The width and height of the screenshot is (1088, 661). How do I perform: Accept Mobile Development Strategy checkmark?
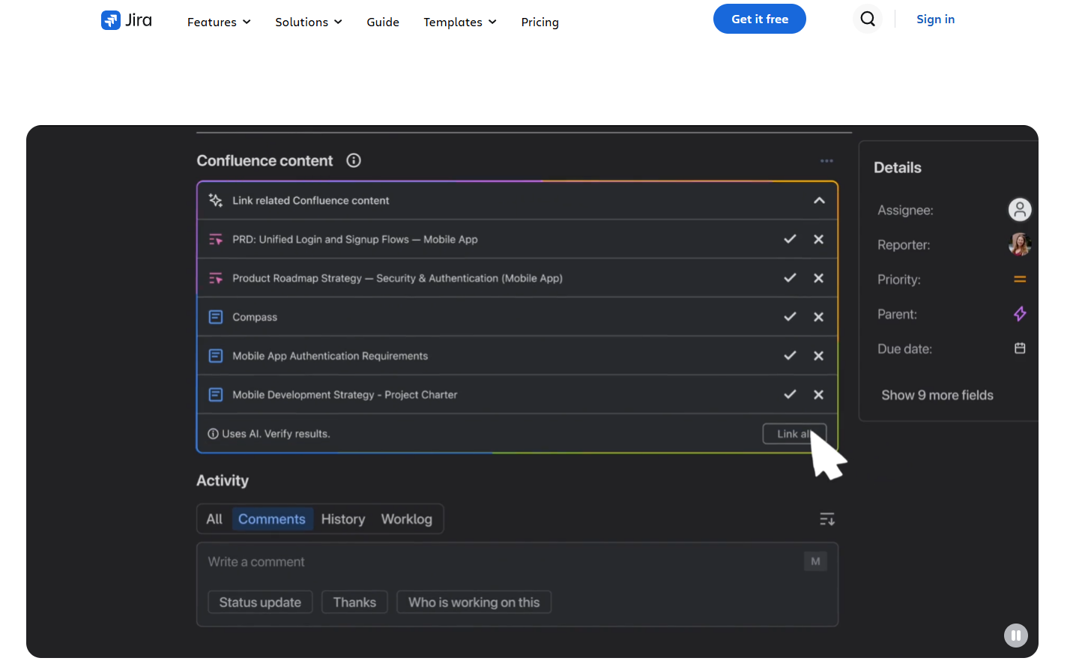[790, 394]
